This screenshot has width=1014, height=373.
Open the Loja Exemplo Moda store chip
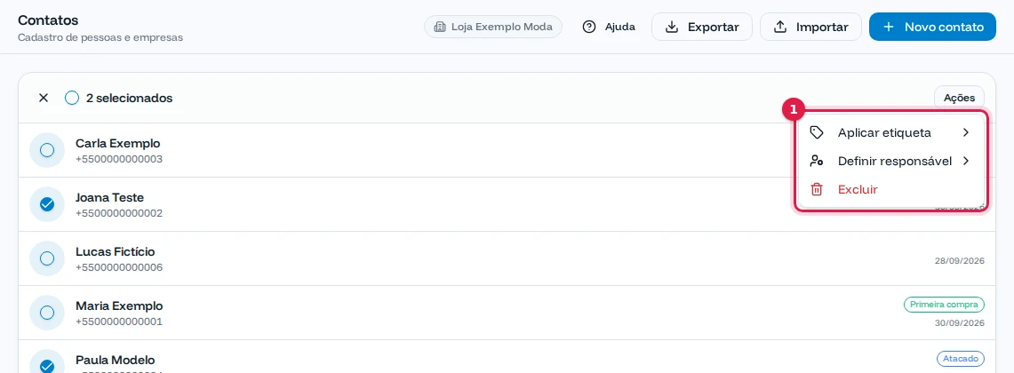tap(493, 28)
